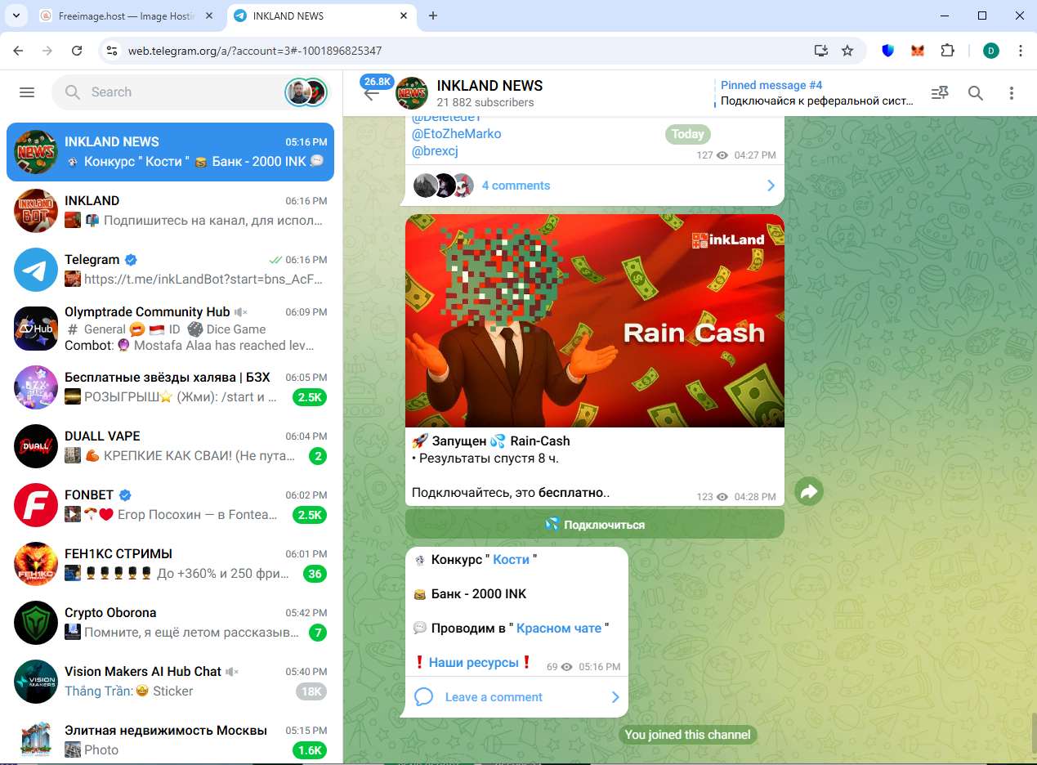This screenshot has height=765, width=1037.
Task: Forward the Rain-Cash post with share arrow
Action: (x=809, y=491)
